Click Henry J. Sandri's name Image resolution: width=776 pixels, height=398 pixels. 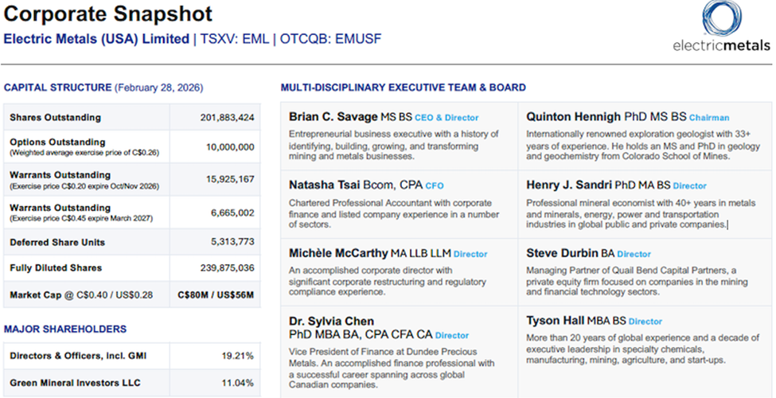point(570,185)
